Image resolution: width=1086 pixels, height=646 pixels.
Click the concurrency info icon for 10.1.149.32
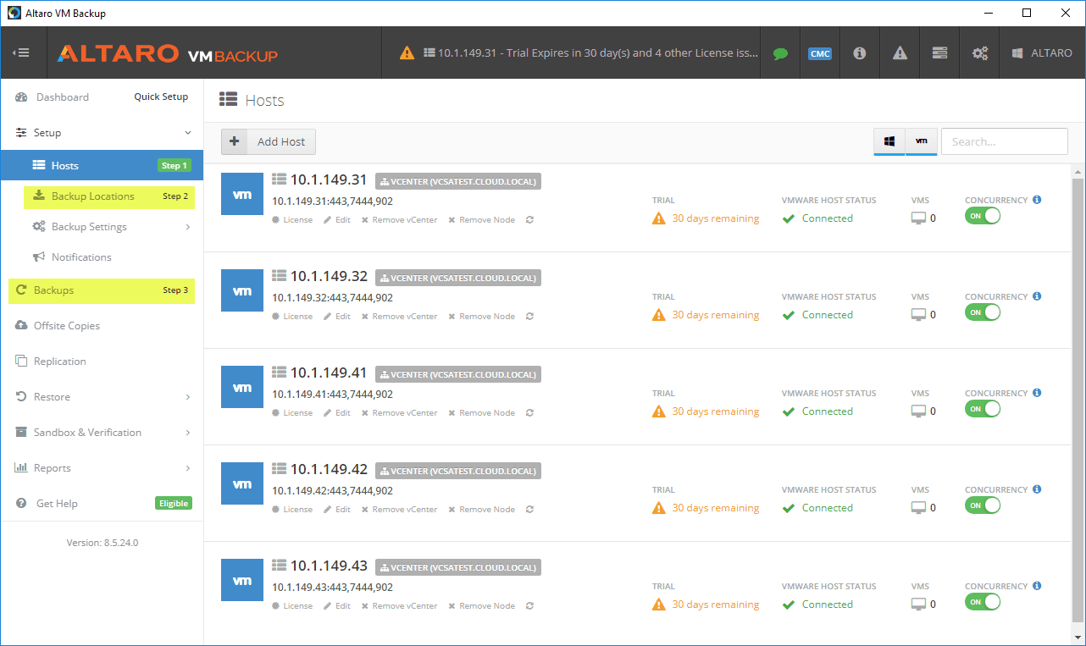(1038, 296)
